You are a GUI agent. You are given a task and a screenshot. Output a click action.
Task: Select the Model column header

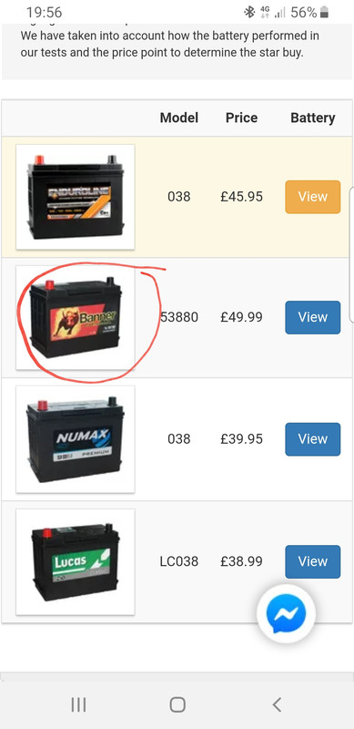pos(179,118)
